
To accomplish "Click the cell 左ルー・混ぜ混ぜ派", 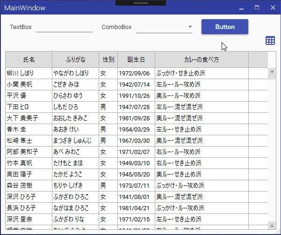I will (202, 107).
